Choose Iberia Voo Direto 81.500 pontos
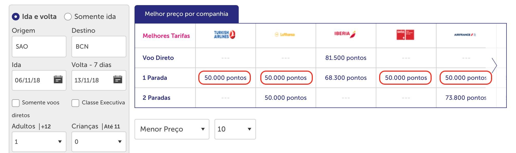 pyautogui.click(x=346, y=58)
